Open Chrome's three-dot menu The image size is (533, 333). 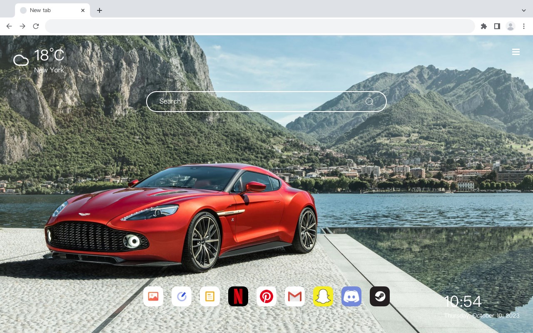pos(524,26)
